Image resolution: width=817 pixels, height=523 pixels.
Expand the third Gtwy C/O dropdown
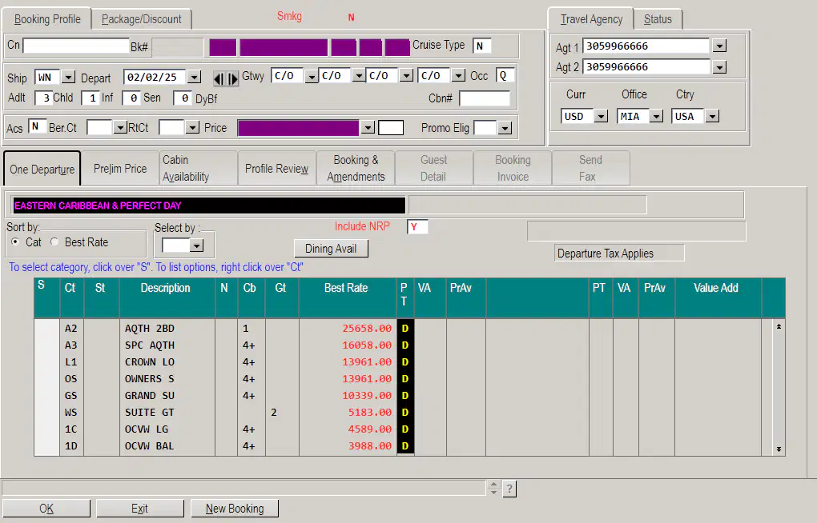click(406, 76)
